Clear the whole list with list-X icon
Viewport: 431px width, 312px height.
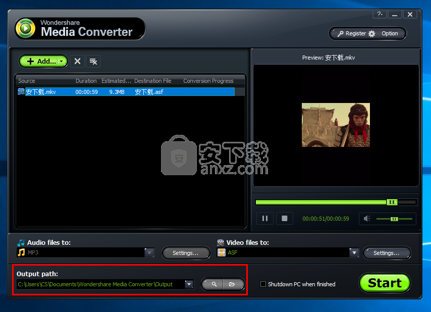[x=93, y=61]
